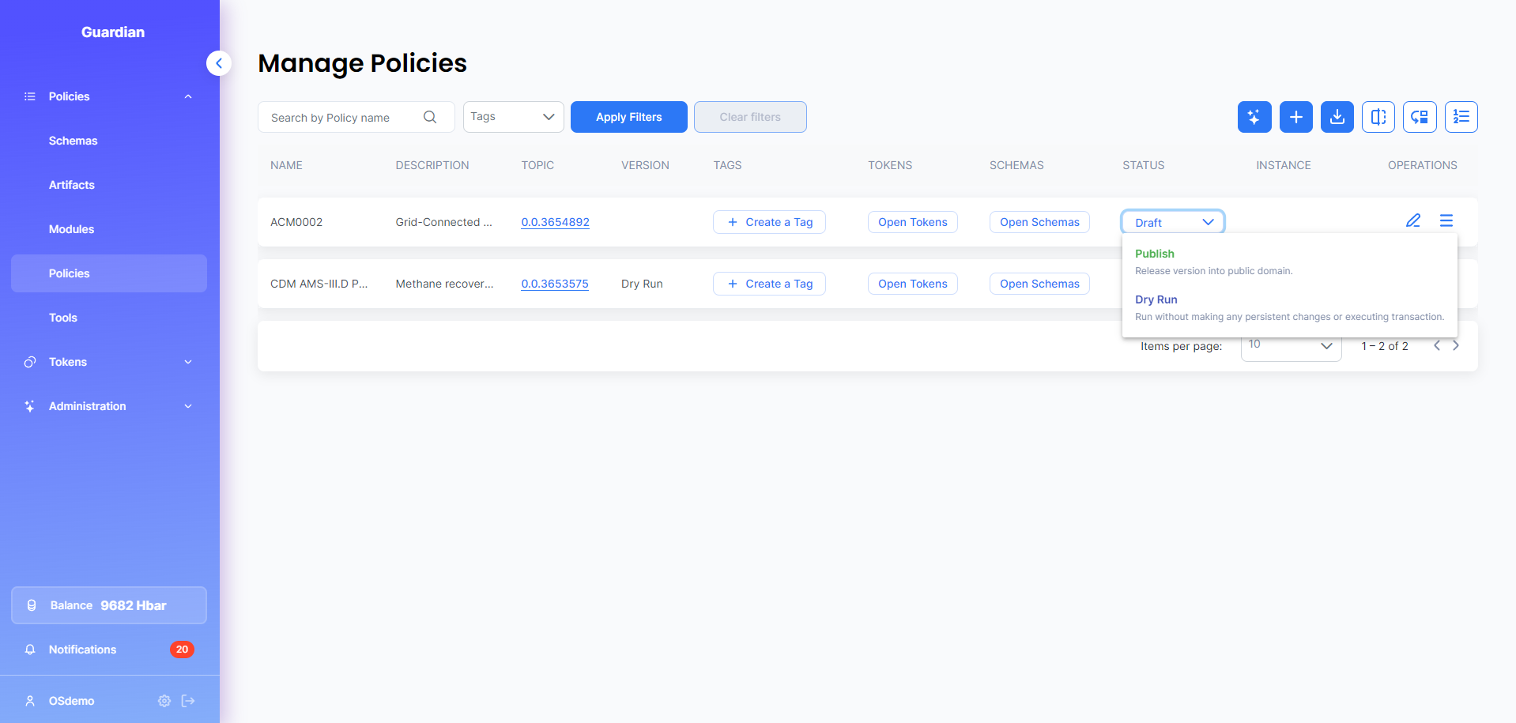The width and height of the screenshot is (1516, 723).
Task: Collapse the sidebar with the arrow button
Action: coord(219,63)
